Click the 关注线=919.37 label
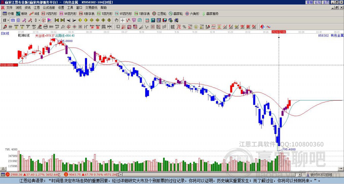The width and height of the screenshot is (344, 184). 45,36
